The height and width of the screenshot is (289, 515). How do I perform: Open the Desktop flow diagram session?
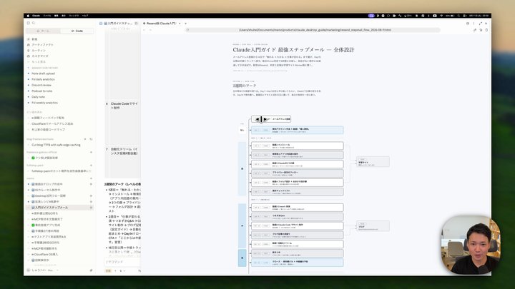50,196
